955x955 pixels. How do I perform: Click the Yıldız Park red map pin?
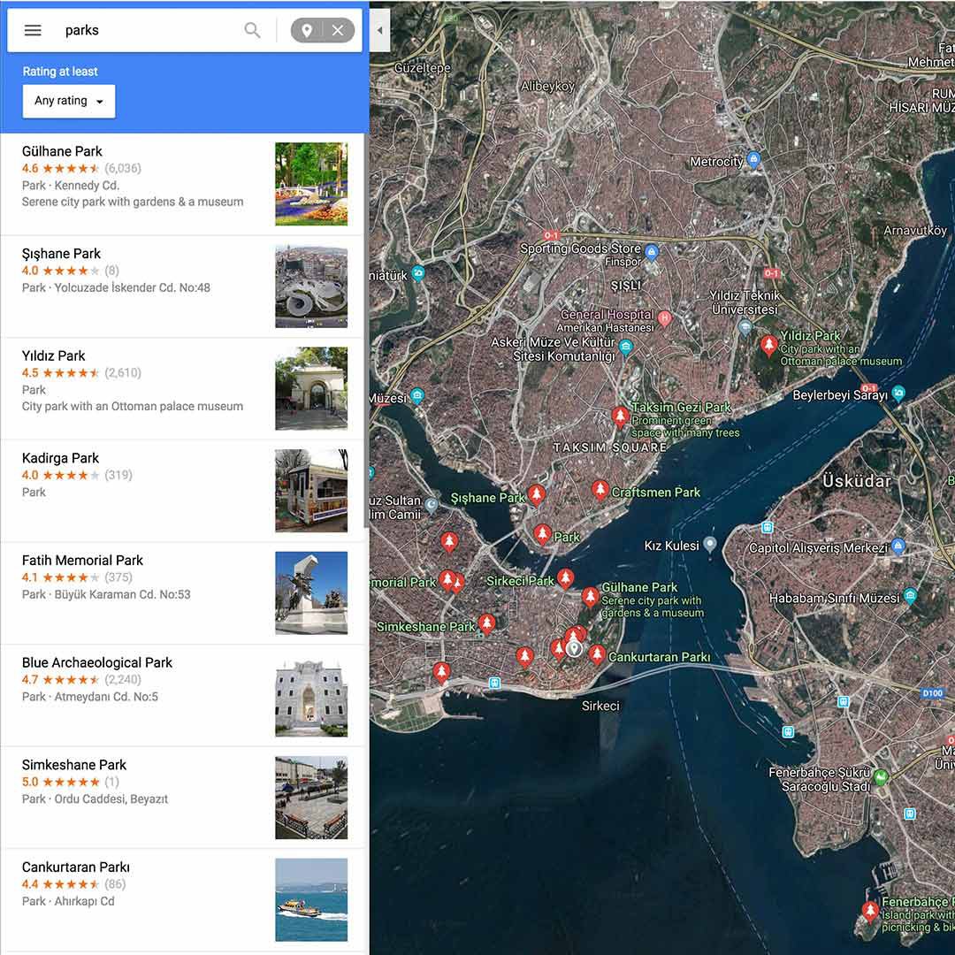click(x=768, y=345)
